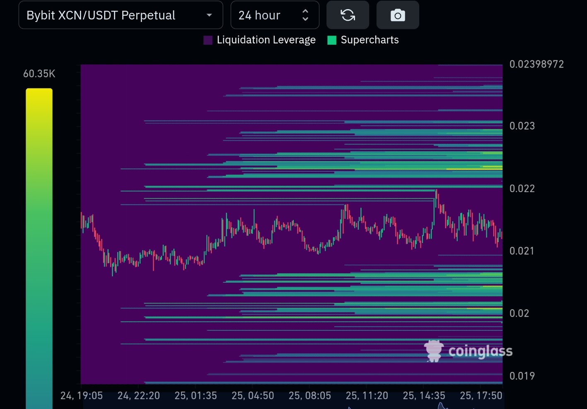
Task: Click the 25, 17:50 time axis label
Action: point(481,396)
